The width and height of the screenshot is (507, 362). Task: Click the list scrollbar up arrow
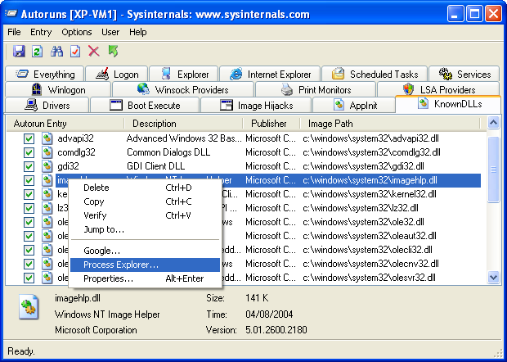tap(493, 123)
